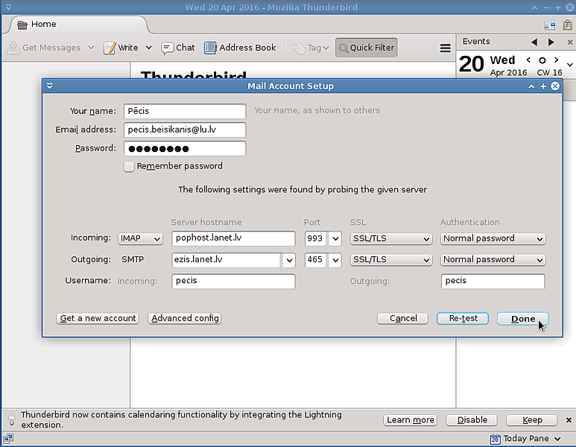The image size is (576, 447).
Task: Switch to the tasks tab icon
Action: (567, 25)
